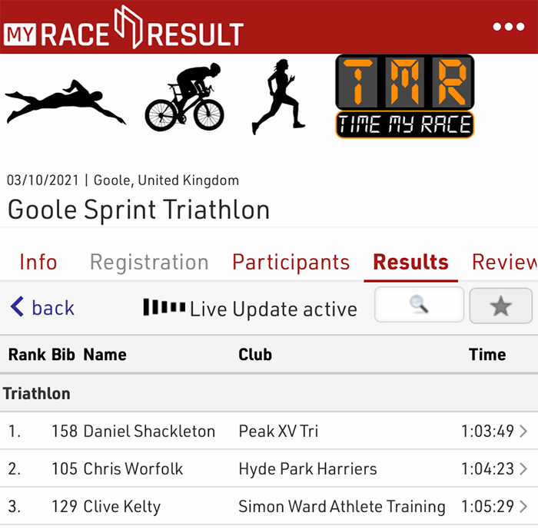Switch to the Info tab
This screenshot has height=529, width=538.
38,262
